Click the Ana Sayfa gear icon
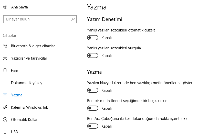Screen dimensions: 199x135 point(5,7)
